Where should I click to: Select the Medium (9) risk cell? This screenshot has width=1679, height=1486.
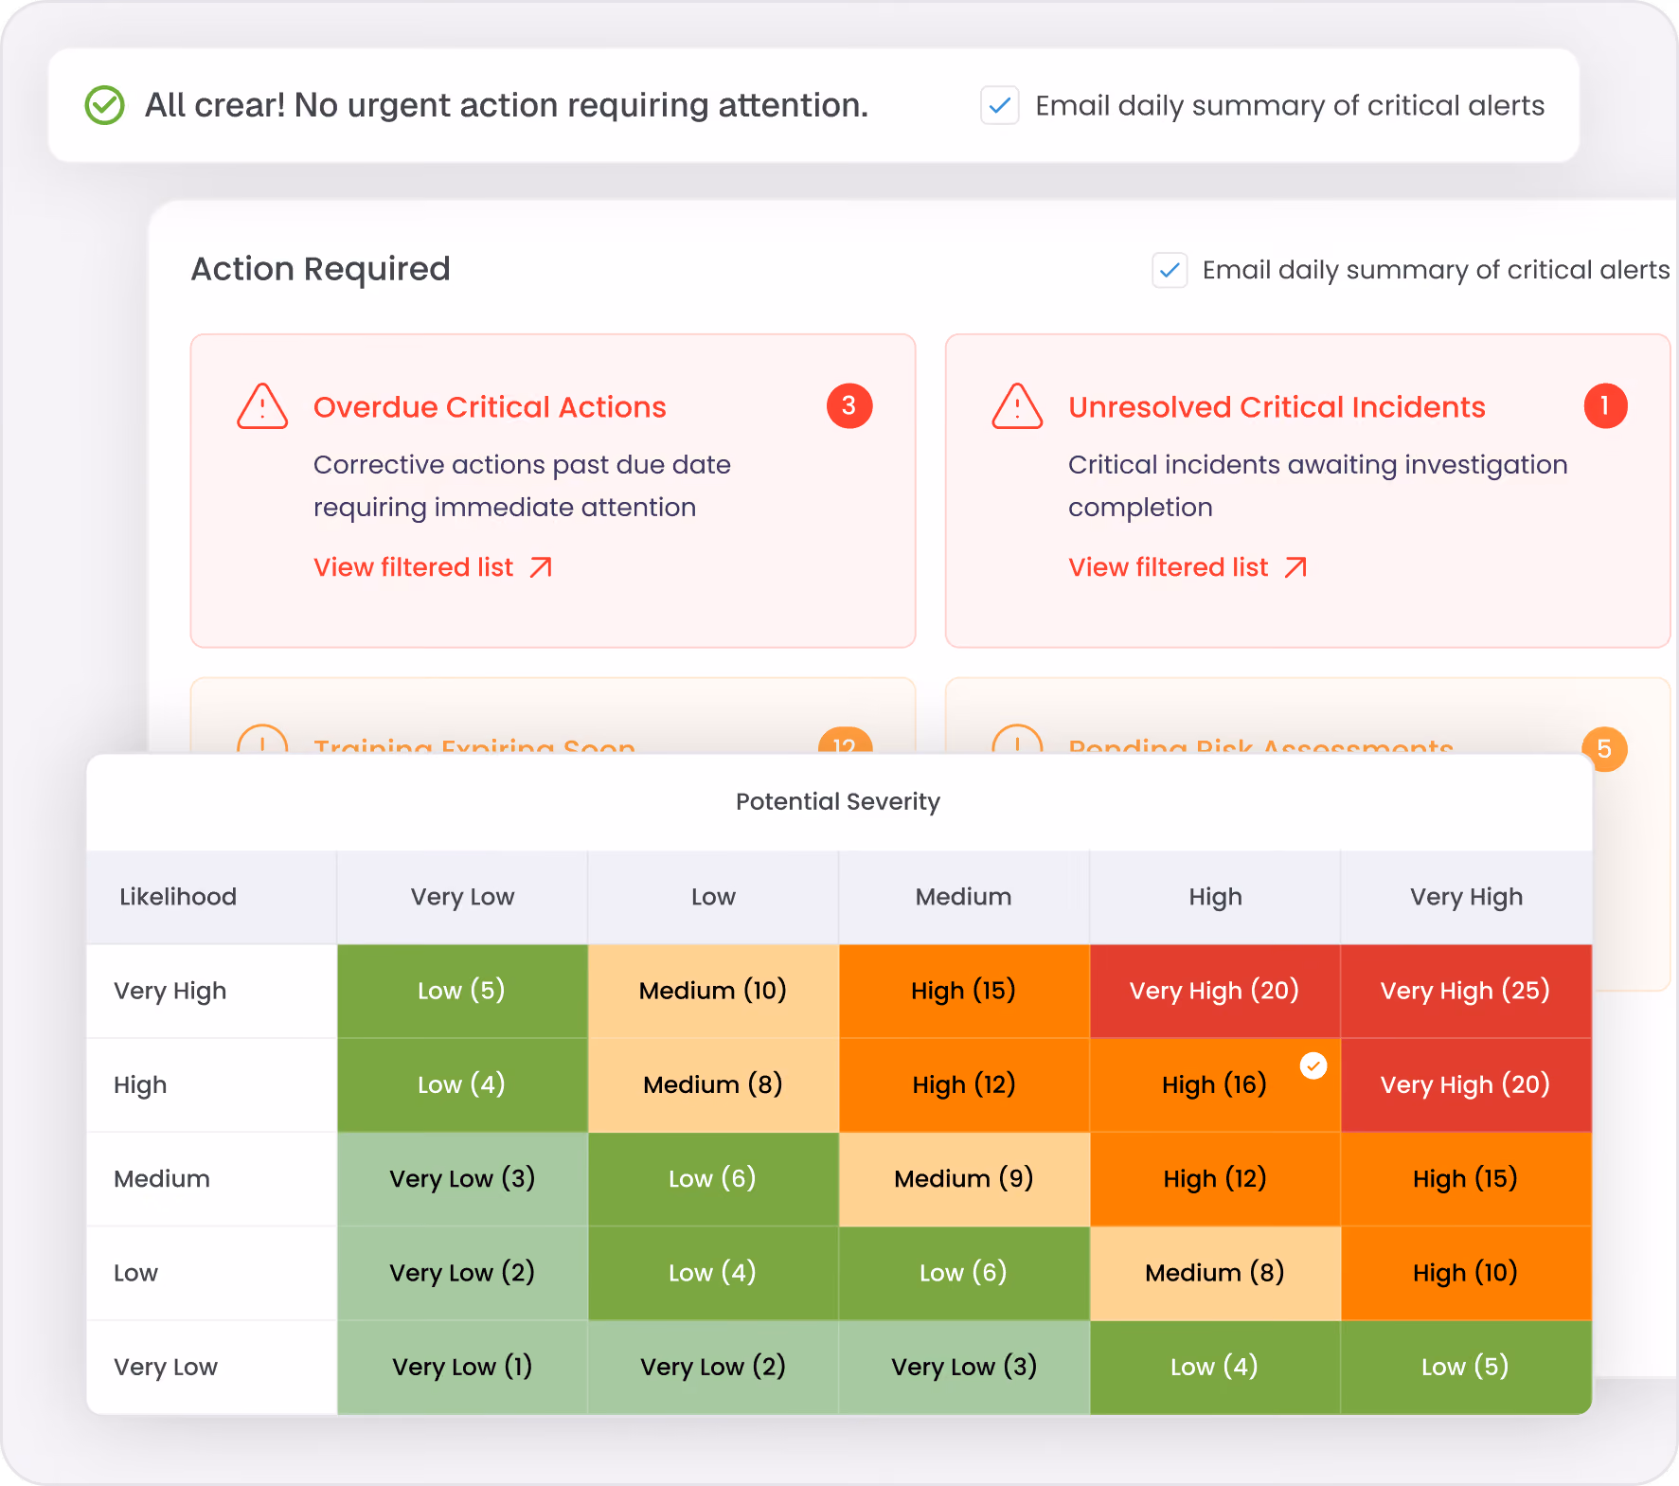point(964,1179)
